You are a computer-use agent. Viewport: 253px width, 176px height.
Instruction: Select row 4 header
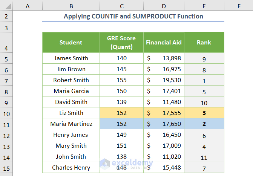pyautogui.click(x=6, y=43)
